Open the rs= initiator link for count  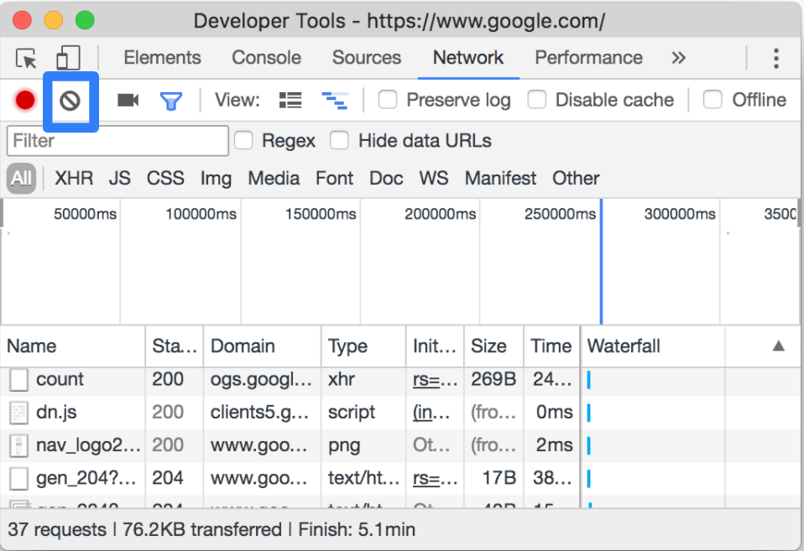435,379
